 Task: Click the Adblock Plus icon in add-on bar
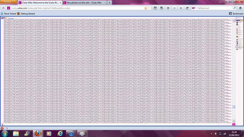coord(2,128)
